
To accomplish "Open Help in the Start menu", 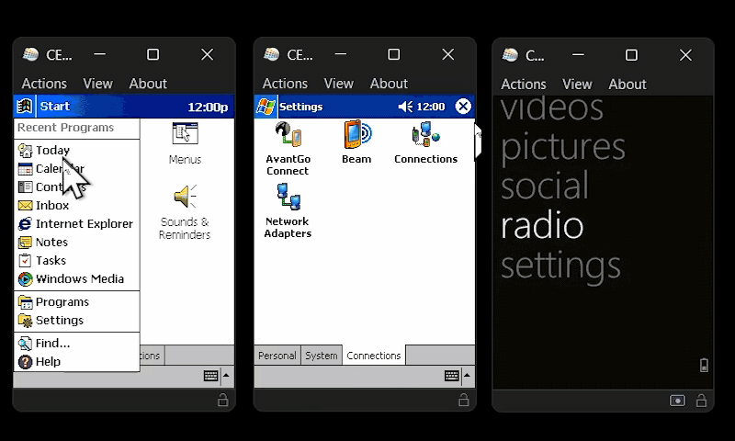I will 48,361.
